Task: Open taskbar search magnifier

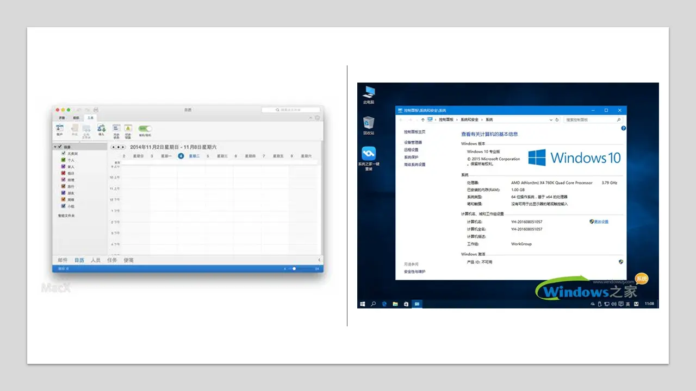Action: [373, 304]
